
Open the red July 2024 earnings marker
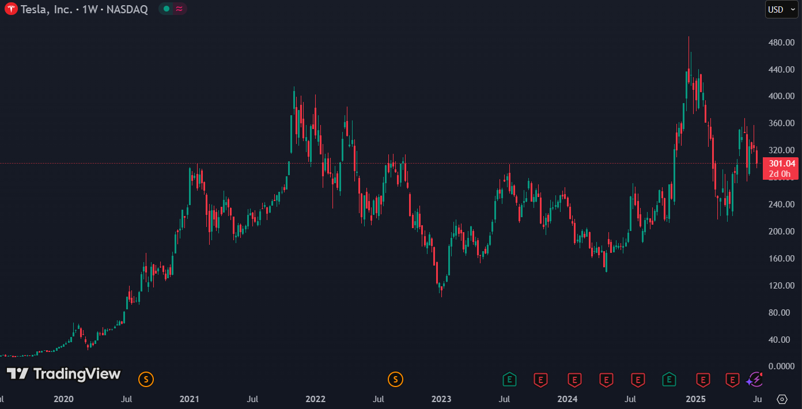(638, 379)
